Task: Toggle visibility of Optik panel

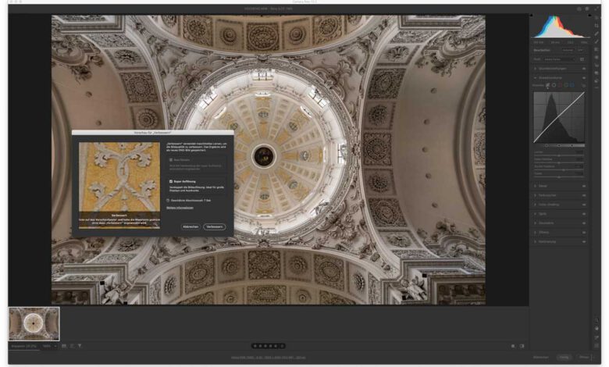Action: pyautogui.click(x=584, y=214)
